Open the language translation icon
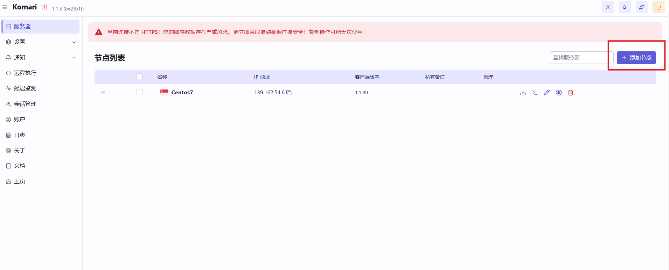The height and width of the screenshot is (270, 669). tap(642, 7)
